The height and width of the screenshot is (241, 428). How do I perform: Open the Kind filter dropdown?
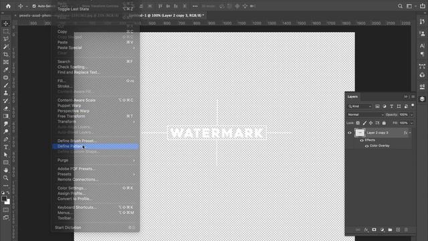tap(360, 106)
